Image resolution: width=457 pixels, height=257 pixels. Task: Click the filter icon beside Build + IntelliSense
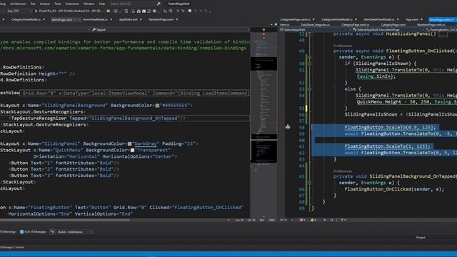point(52,232)
